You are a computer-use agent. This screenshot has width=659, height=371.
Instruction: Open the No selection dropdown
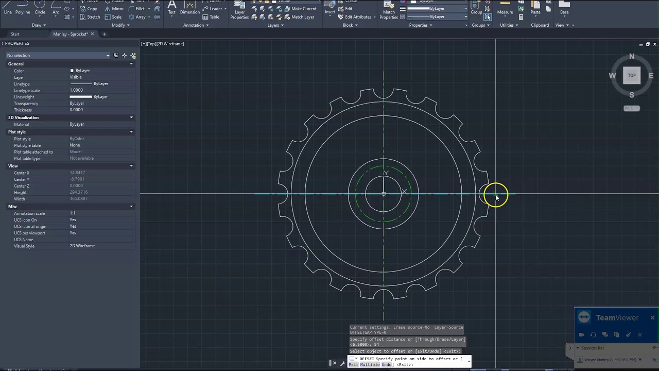pos(58,55)
